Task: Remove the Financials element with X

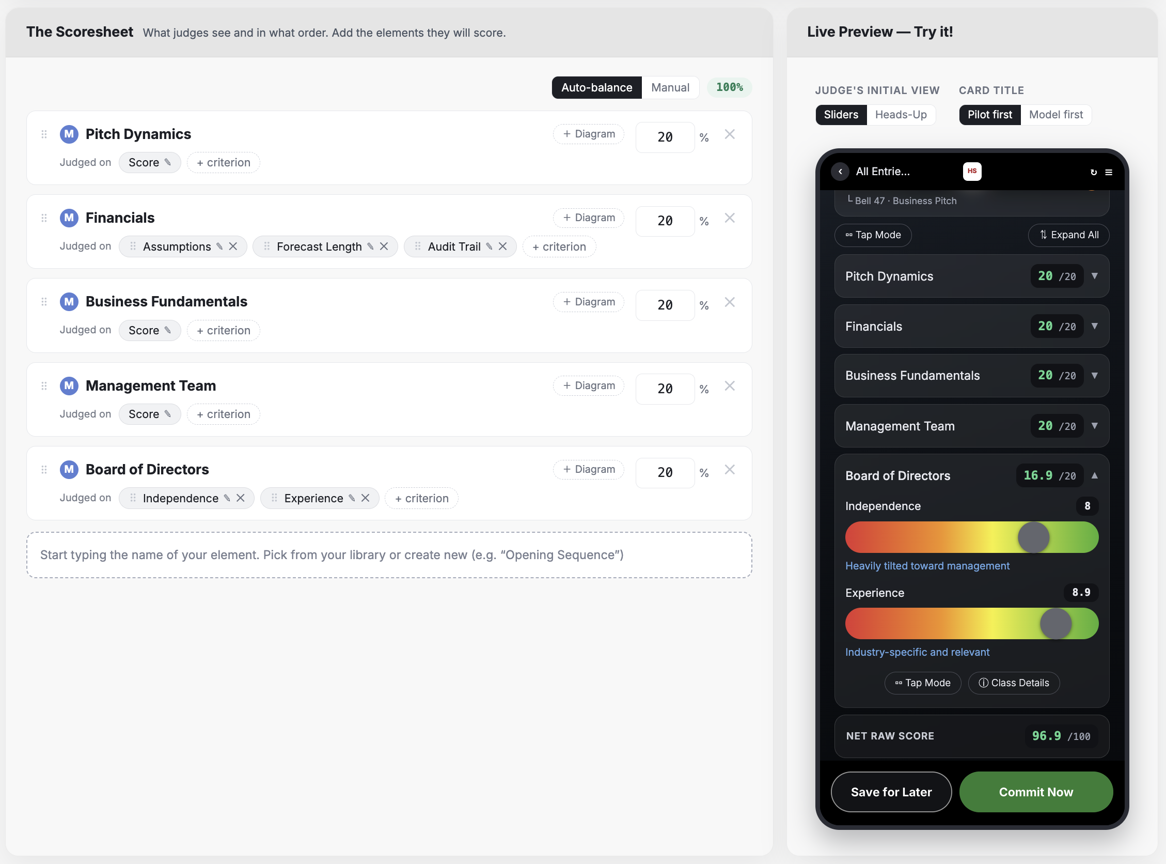Action: (x=730, y=218)
